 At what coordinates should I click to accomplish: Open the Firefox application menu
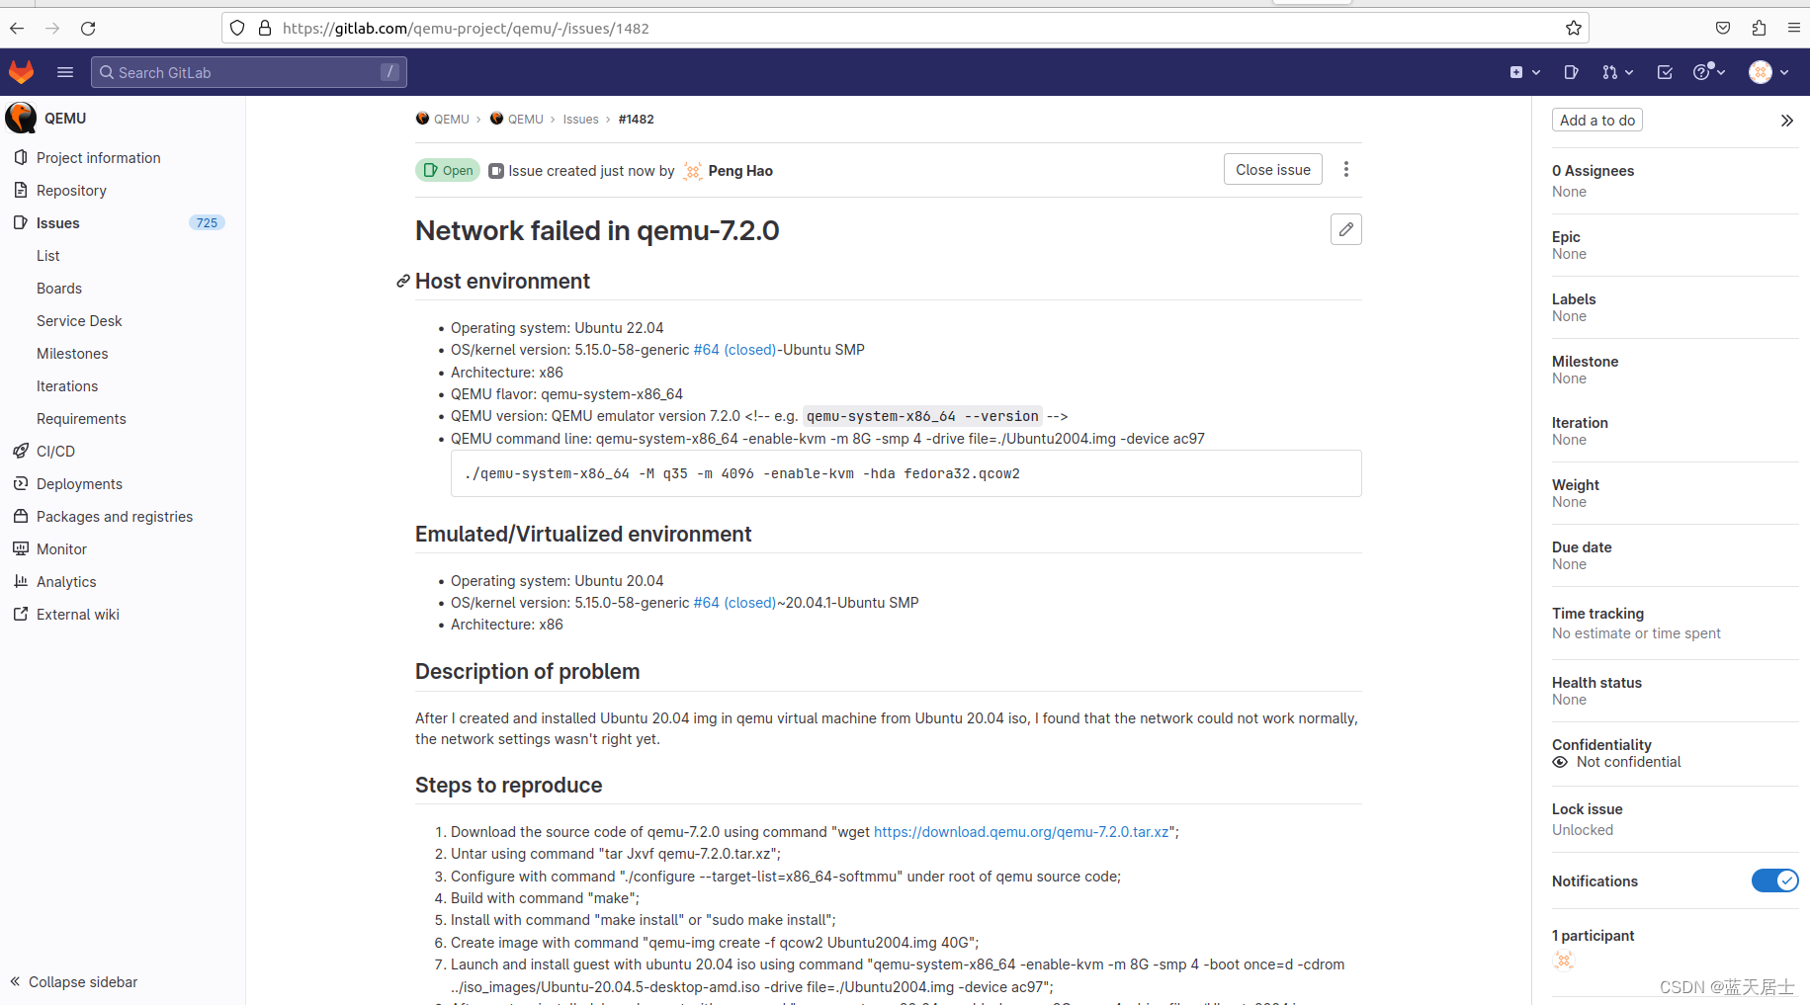point(1794,28)
